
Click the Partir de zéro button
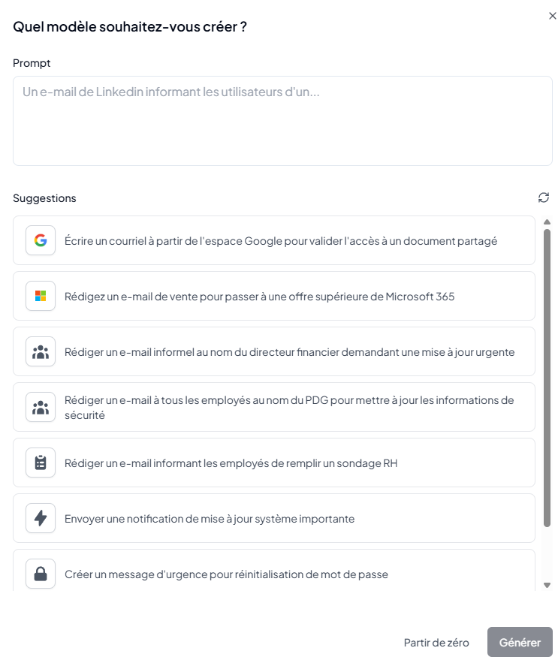click(436, 643)
